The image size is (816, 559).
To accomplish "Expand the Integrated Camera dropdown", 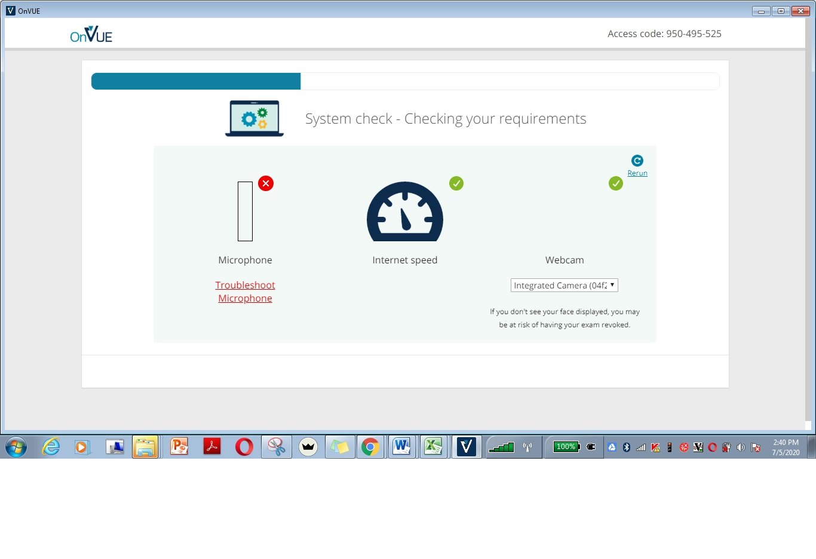I will 564,285.
